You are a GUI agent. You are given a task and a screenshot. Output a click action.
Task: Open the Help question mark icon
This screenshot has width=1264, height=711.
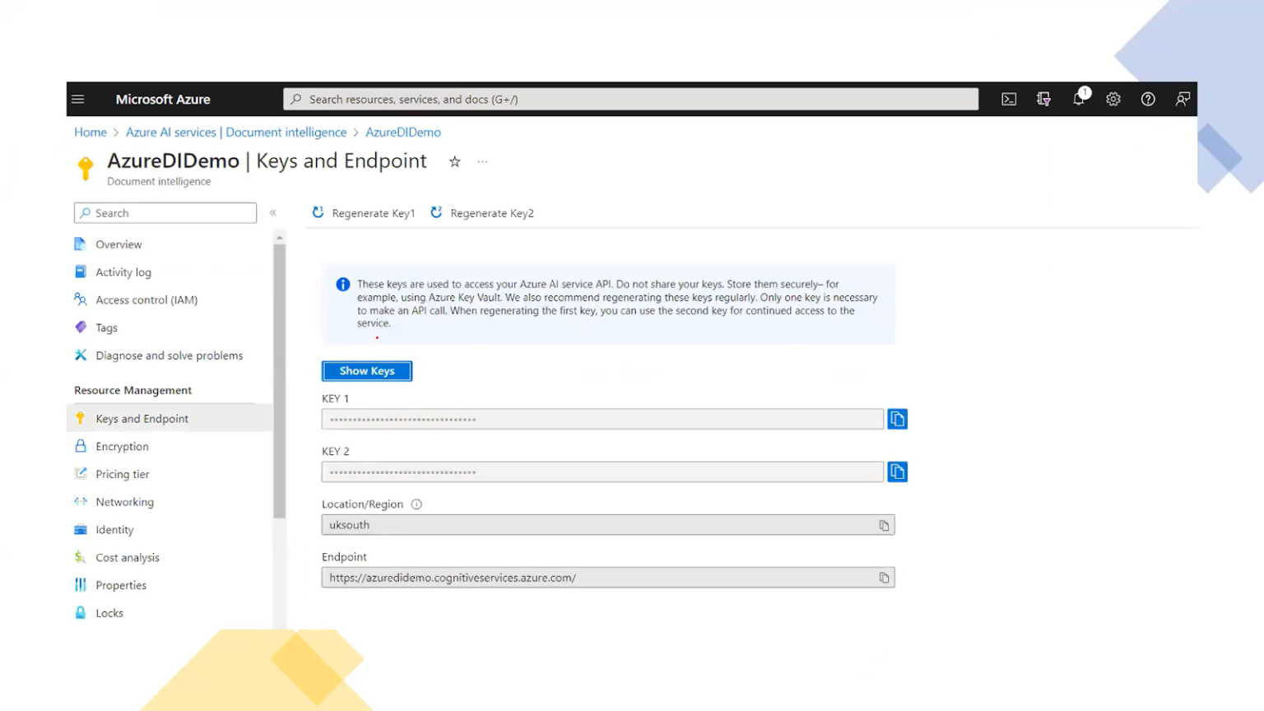tap(1149, 99)
